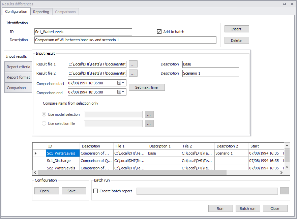Click the table's vertical scrollbar thumb
297x219 pixels.
point(287,155)
